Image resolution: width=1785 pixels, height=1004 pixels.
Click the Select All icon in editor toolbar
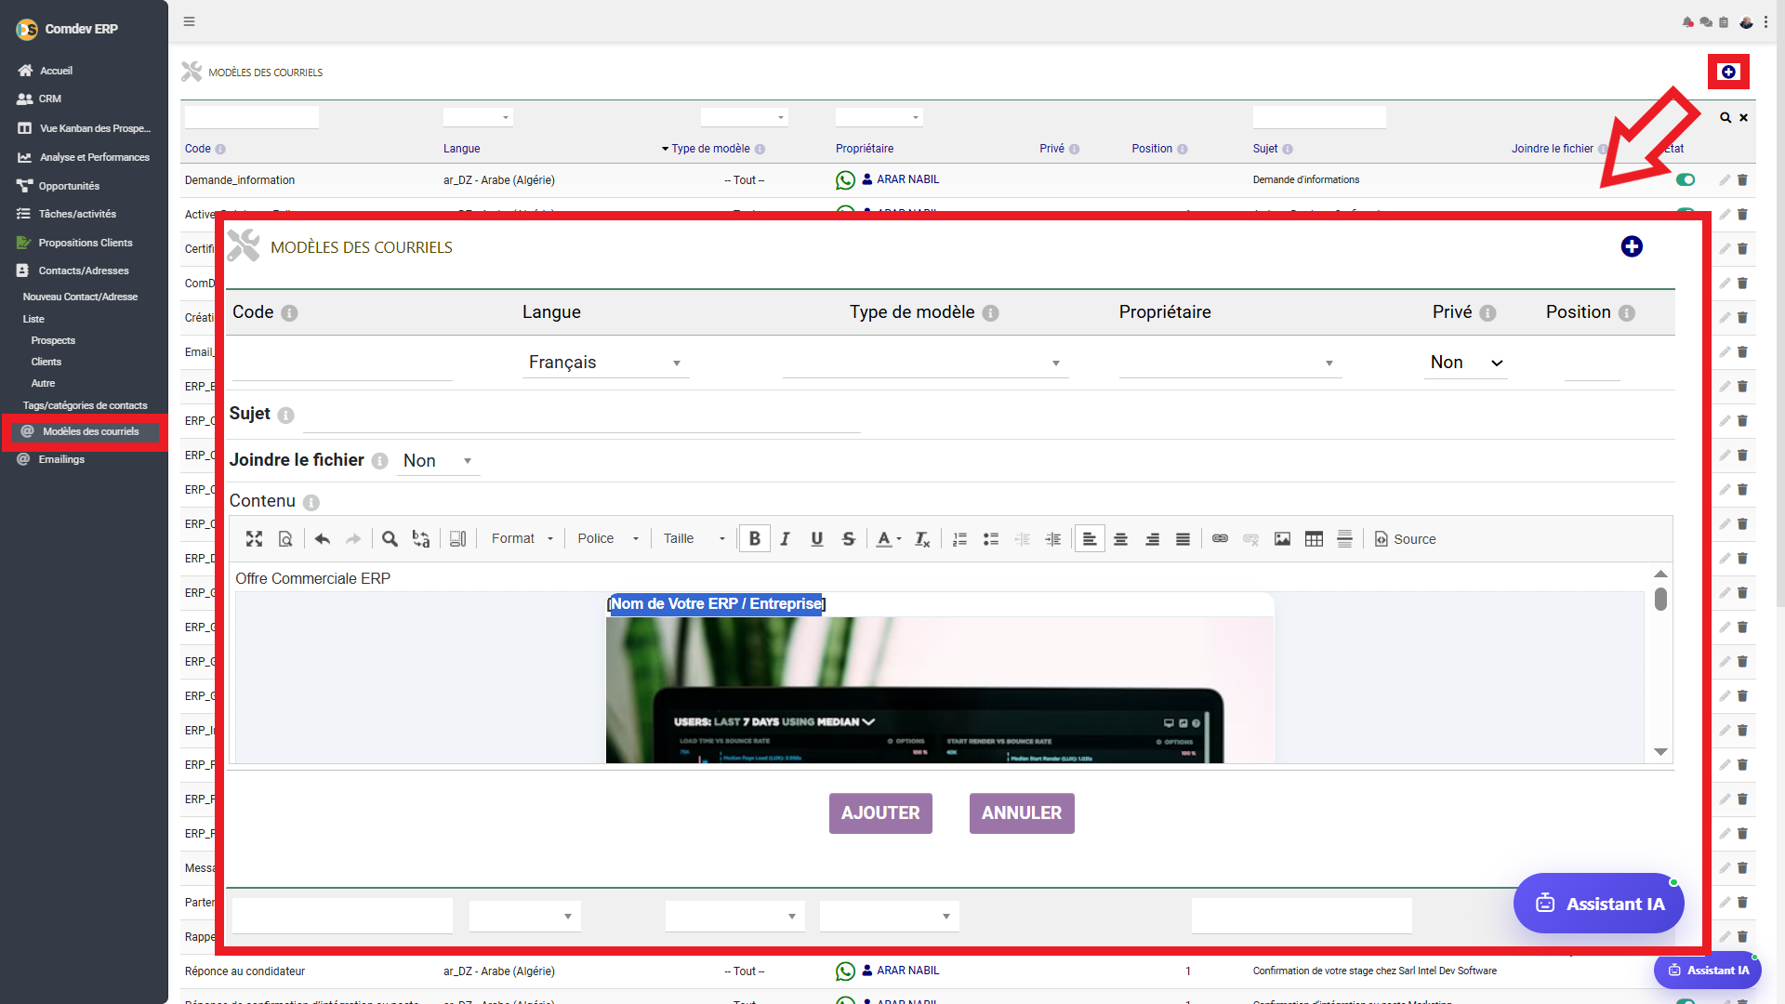(x=457, y=539)
